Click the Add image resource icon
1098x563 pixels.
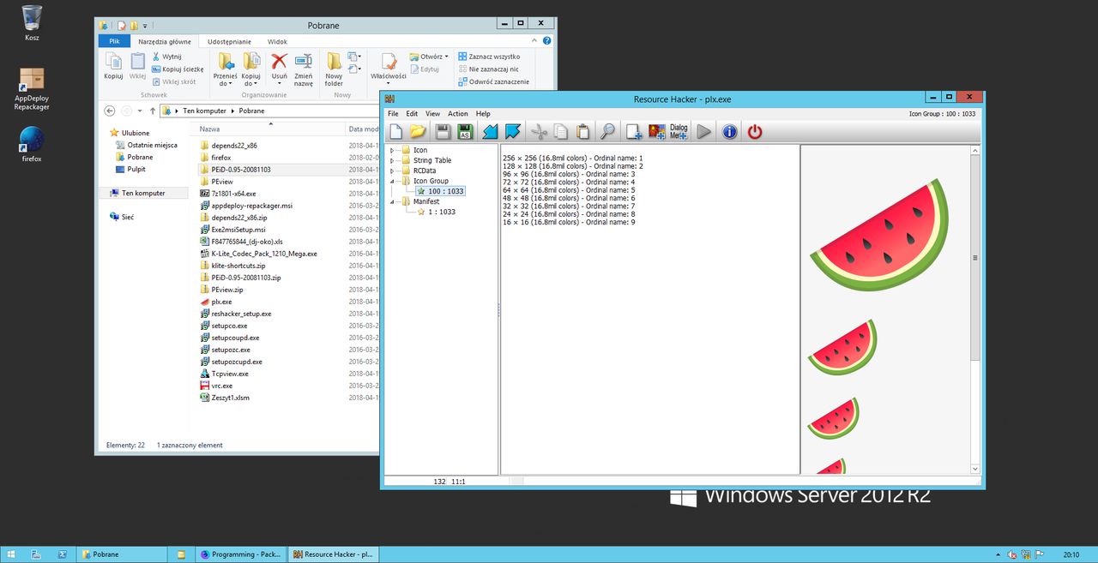pyautogui.click(x=657, y=131)
